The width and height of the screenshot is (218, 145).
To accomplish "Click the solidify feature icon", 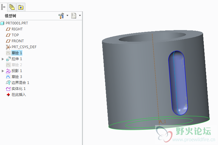I will click(x=8, y=89).
